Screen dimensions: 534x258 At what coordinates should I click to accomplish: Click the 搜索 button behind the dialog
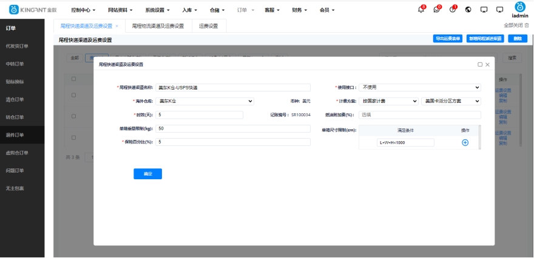[x=512, y=58]
